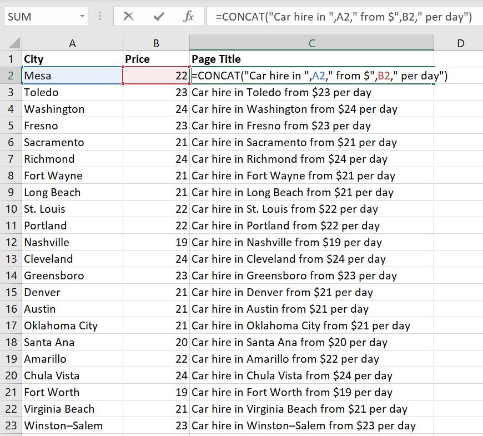Screen dimensions: 483x436
Task: Select column A header
Action: 72,43
